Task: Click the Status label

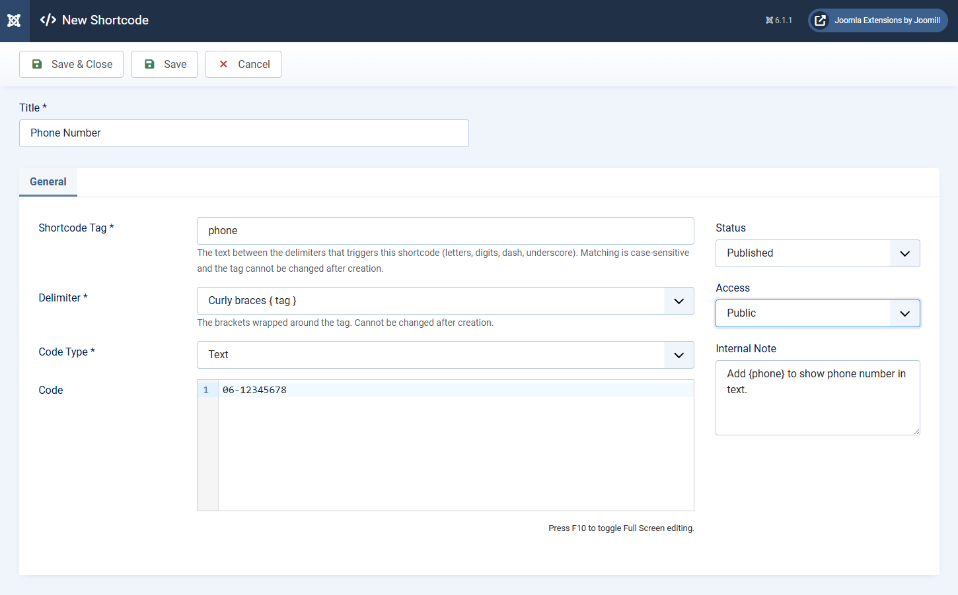Action: pyautogui.click(x=731, y=228)
